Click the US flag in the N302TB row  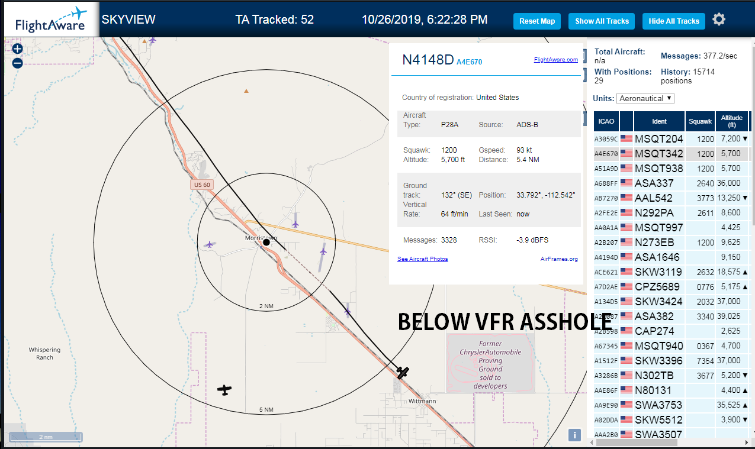tap(627, 375)
